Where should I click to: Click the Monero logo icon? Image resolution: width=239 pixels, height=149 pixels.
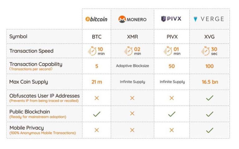122,19
